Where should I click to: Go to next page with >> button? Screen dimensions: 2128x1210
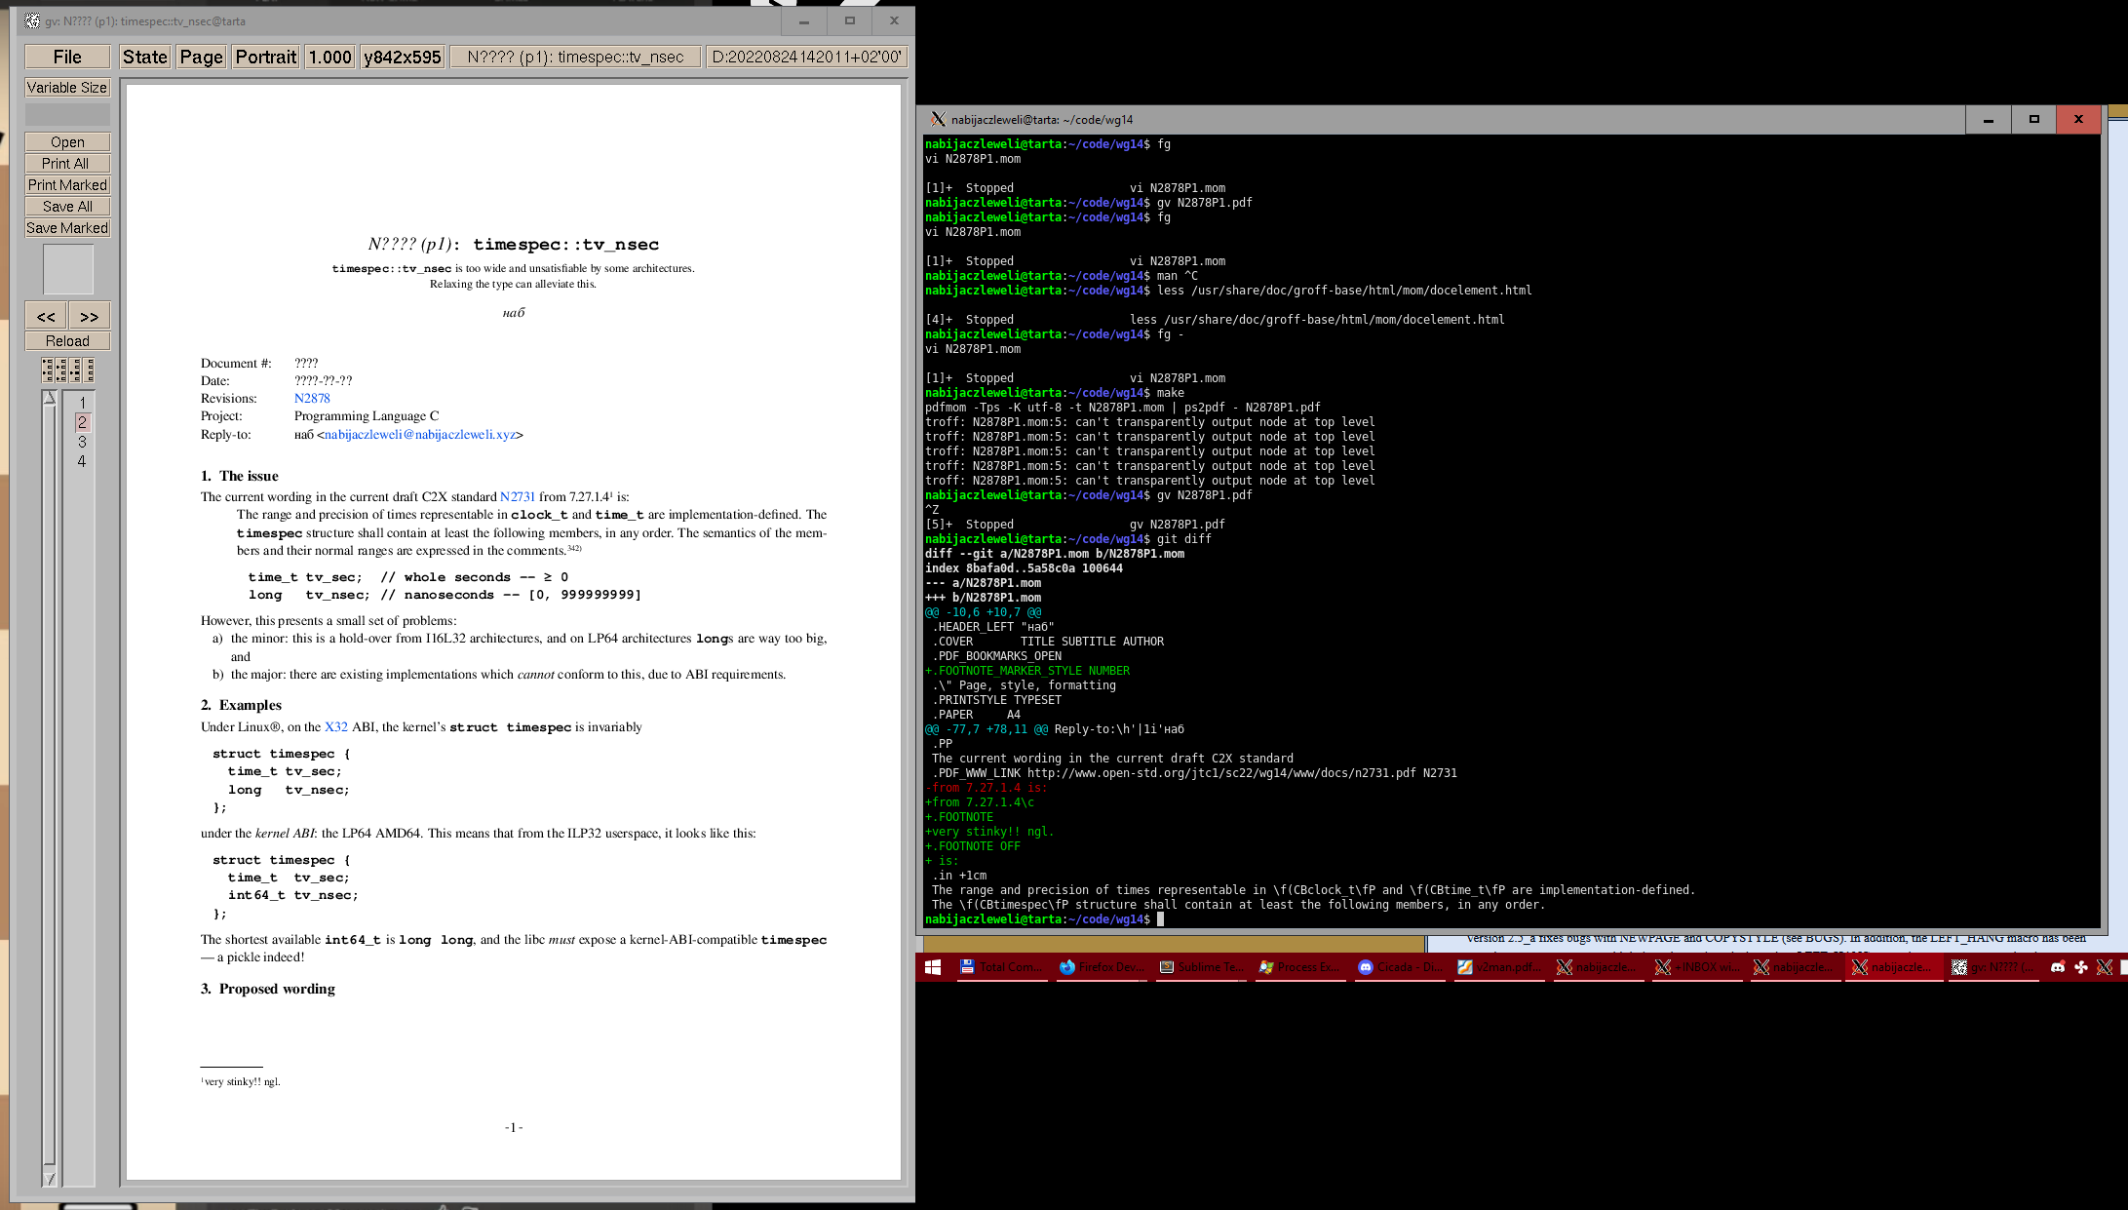click(89, 316)
